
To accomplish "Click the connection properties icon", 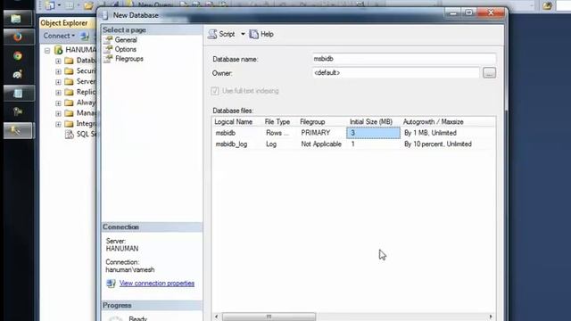I will 111,284.
